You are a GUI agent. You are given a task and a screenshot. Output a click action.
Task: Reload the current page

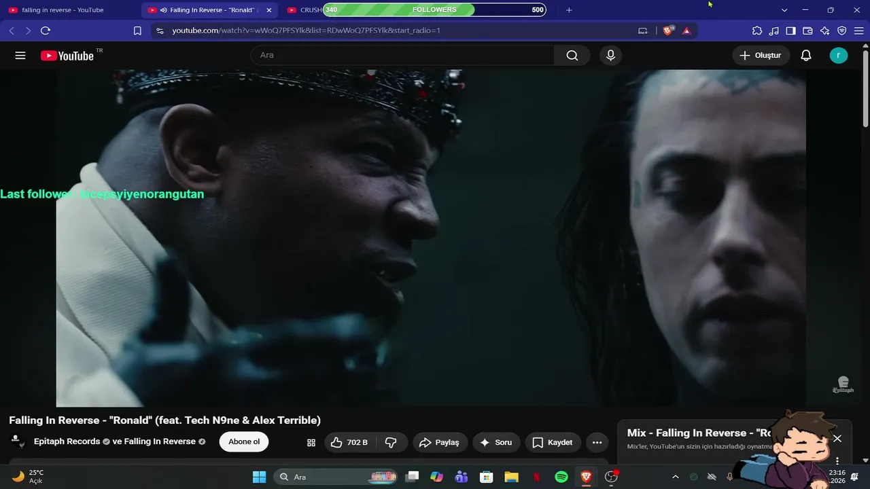(46, 31)
